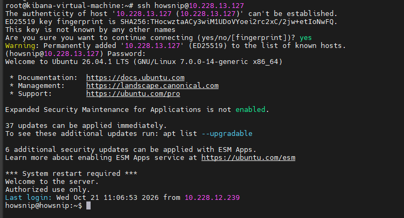The image size is (404, 218).
Task: Click 'Welcome to Ubuntu 26.04.1 LTS' line
Action: (x=144, y=62)
